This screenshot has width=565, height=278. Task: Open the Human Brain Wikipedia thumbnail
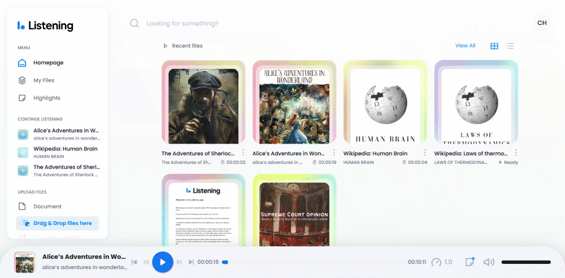[385, 103]
